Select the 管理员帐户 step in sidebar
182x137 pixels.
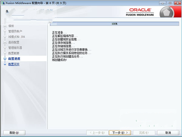tap(15, 31)
